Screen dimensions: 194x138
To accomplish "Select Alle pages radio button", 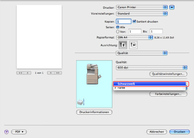I will coord(118,27).
